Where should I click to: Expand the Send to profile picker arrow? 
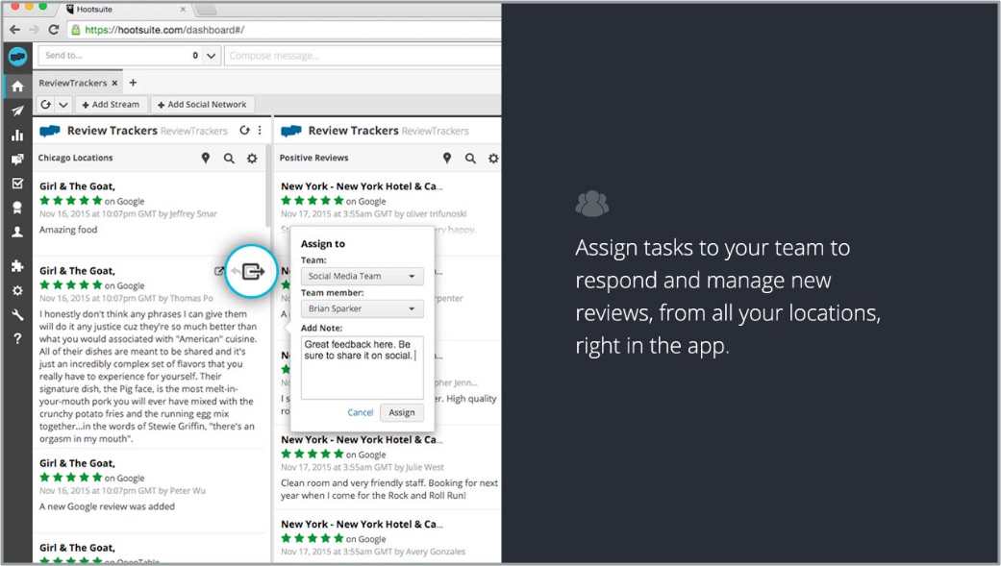coord(212,56)
